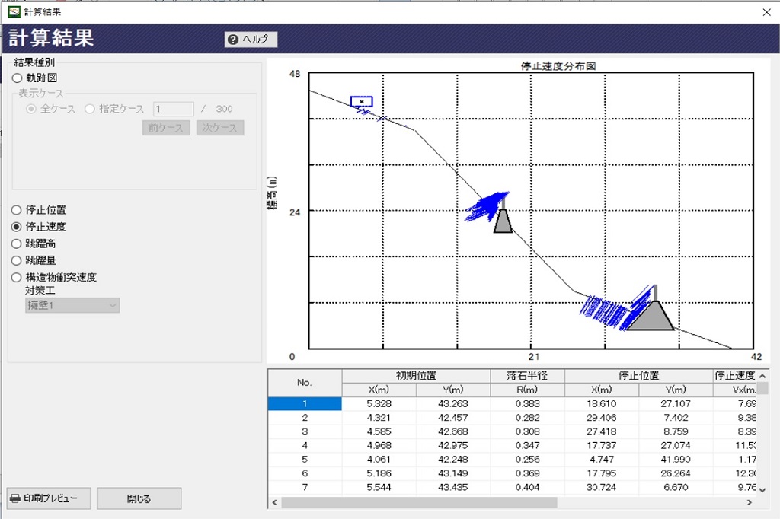Choose the 跳躍量 result type
Image resolution: width=780 pixels, height=519 pixels.
coord(17,260)
